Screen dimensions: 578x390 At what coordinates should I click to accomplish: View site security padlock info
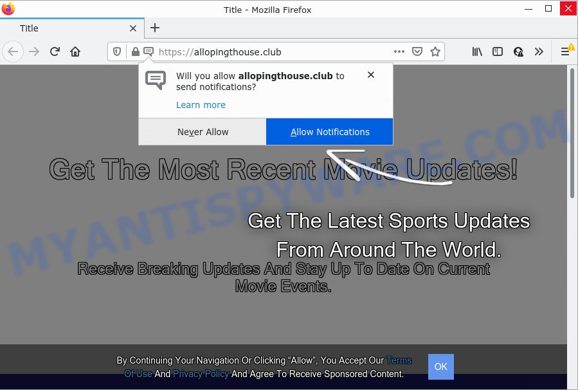(135, 51)
